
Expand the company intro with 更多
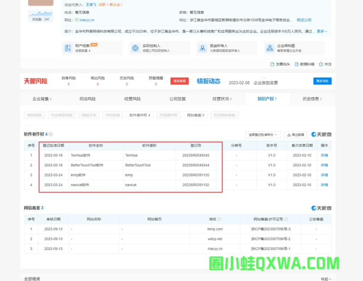point(322,31)
